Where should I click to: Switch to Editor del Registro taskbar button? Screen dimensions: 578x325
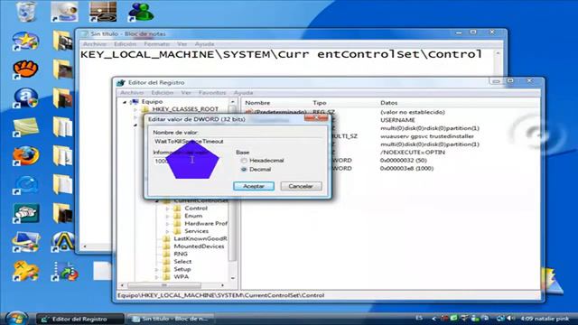pos(79,319)
